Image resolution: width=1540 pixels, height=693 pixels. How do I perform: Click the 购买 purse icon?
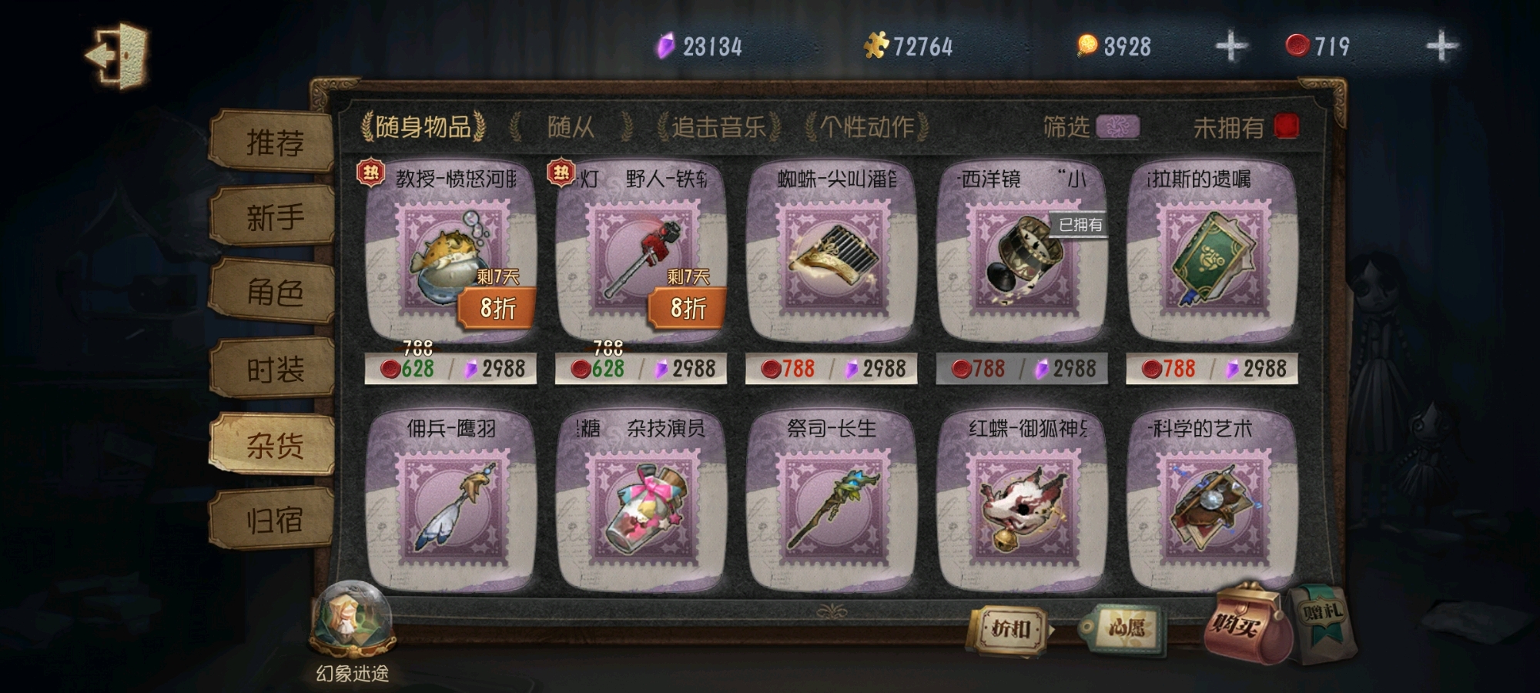point(1246,624)
